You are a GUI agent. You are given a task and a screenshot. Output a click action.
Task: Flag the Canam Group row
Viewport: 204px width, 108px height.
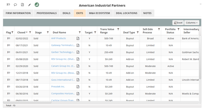point(9,66)
